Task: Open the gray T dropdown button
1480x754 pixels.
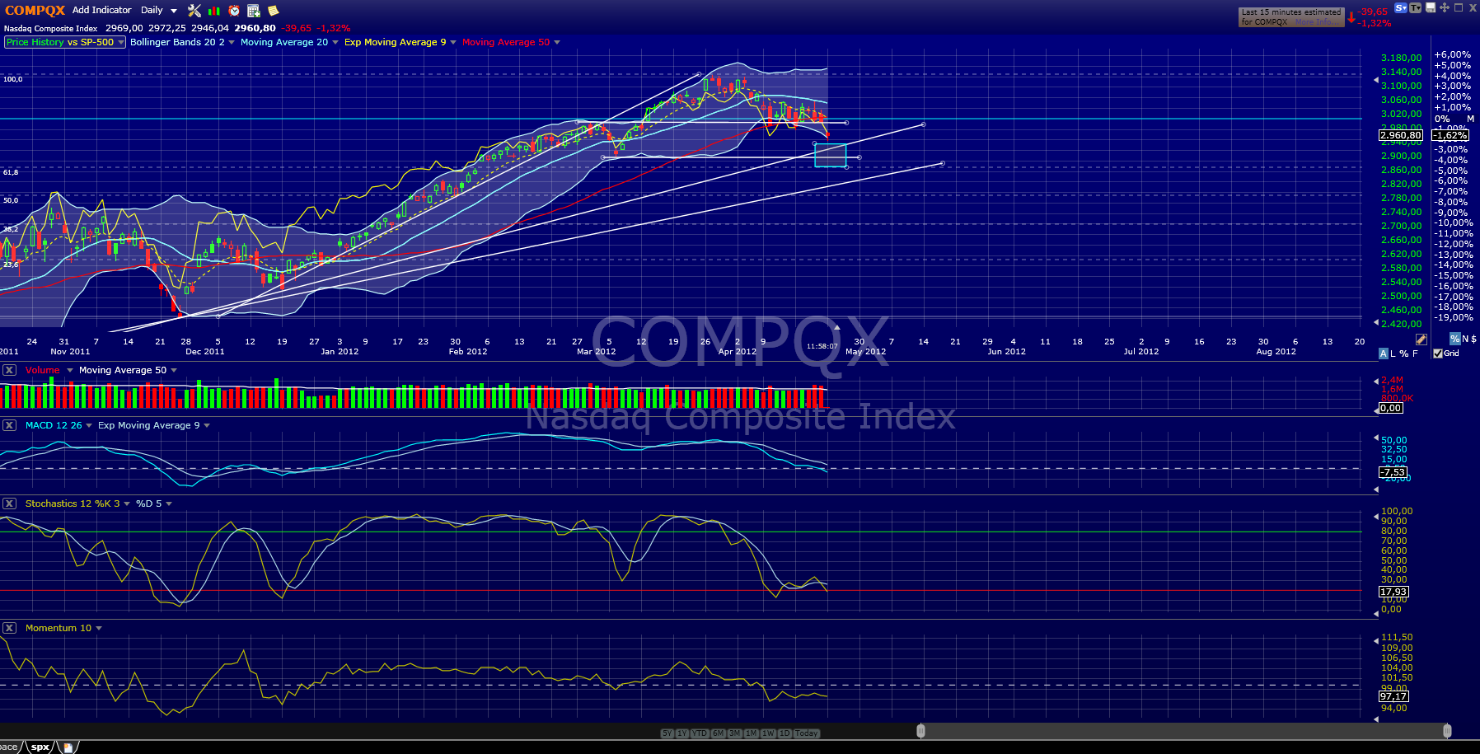Action: tap(1416, 8)
